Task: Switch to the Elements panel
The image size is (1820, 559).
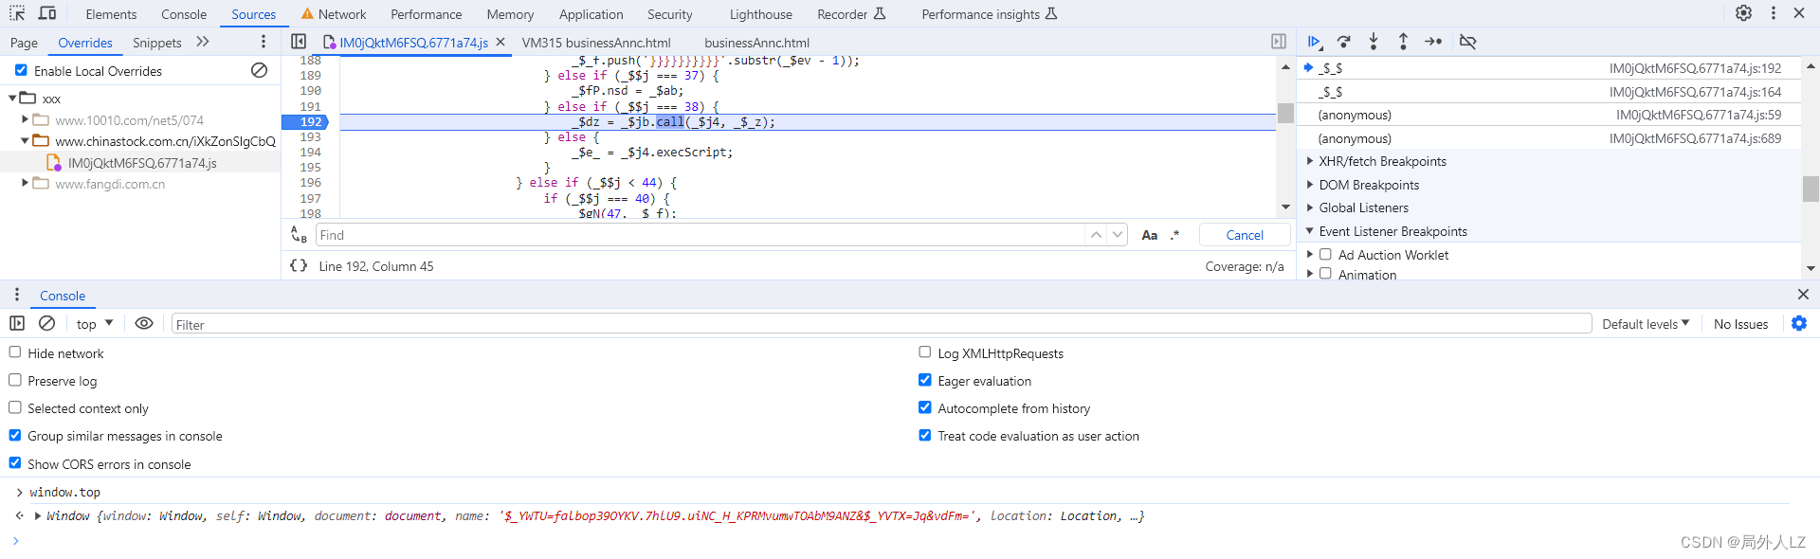Action: (111, 14)
